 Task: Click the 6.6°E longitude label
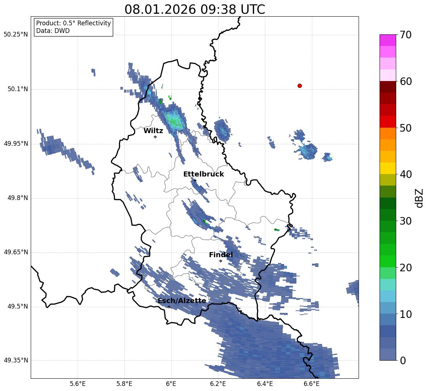(x=312, y=384)
